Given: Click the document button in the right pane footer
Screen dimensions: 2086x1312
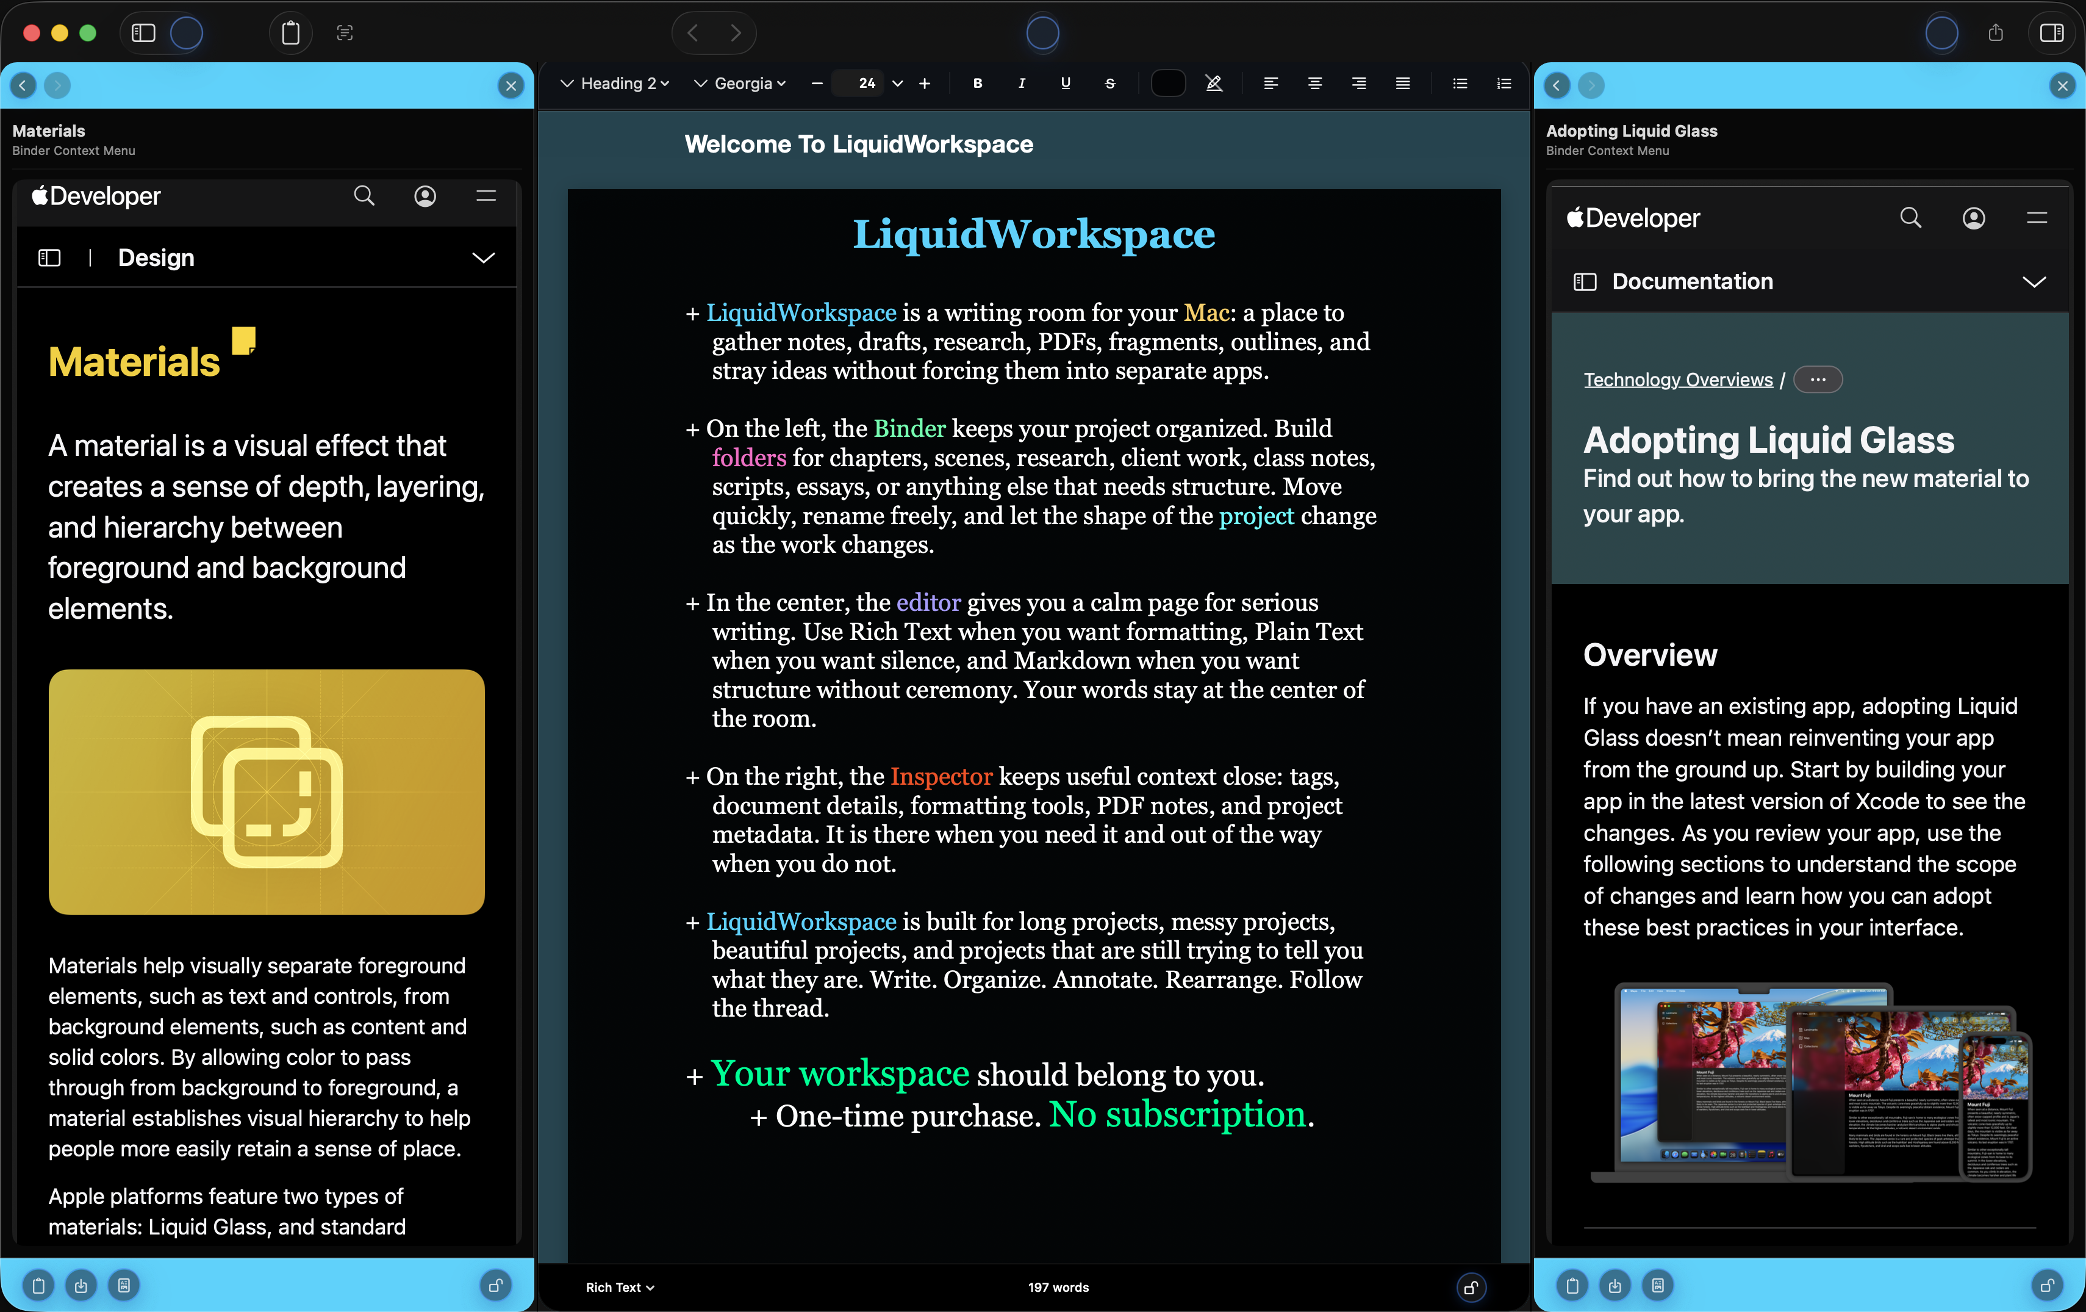Looking at the screenshot, I should [1658, 1285].
